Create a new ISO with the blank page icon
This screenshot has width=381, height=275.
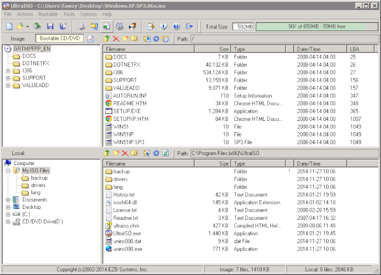coord(9,27)
